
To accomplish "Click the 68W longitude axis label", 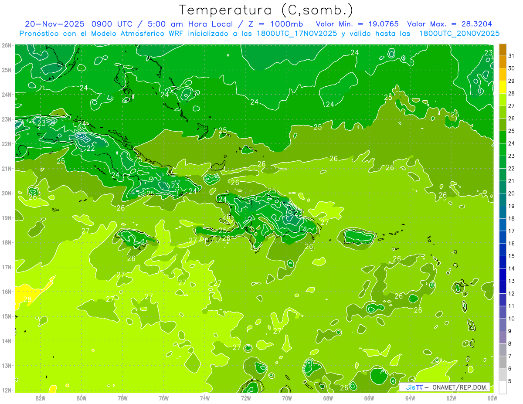I will (328, 398).
